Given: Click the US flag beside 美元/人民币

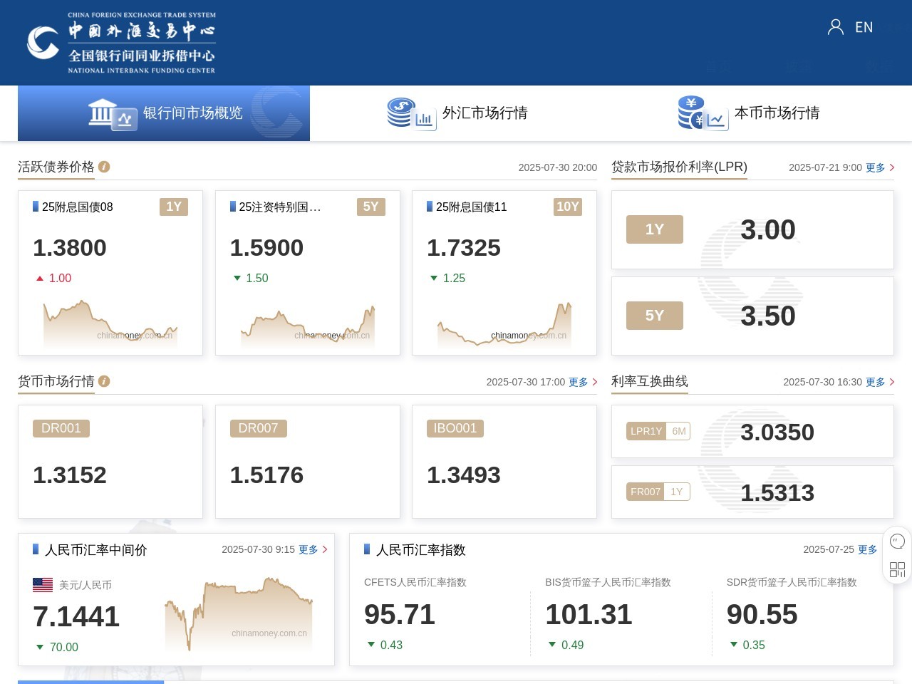Looking at the screenshot, I should click(43, 585).
